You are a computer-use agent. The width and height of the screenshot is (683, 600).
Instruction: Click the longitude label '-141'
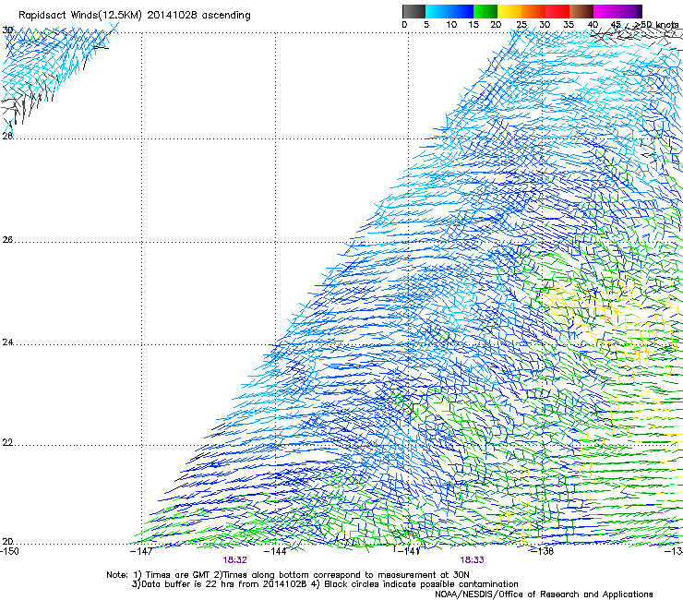[x=409, y=551]
